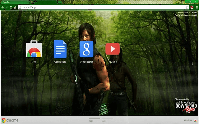Click the forward navigation arrow
Viewport: 199px width, 124px height.
point(7,7)
